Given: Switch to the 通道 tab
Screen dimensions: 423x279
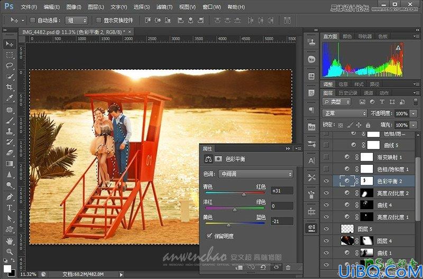Looking at the screenshot, I should point(368,92).
